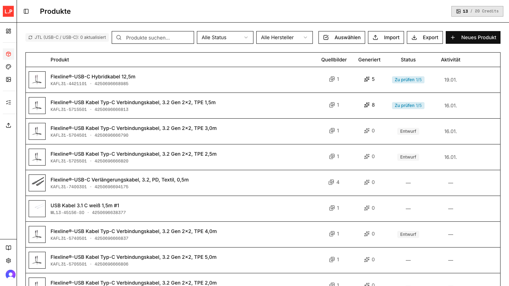Open Flexline Verbindungskabel TPE 3,0m product name
The height and width of the screenshot is (286, 509).
point(134,128)
